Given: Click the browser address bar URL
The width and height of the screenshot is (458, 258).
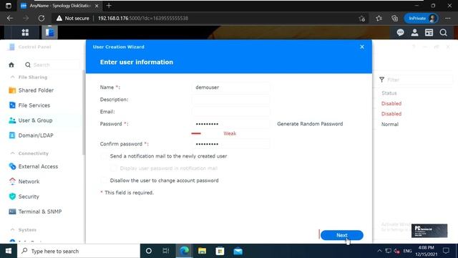Looking at the screenshot, I should click(x=143, y=18).
